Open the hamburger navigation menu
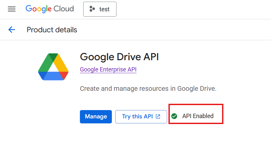Viewport: 271px width, 145px height. (12, 9)
